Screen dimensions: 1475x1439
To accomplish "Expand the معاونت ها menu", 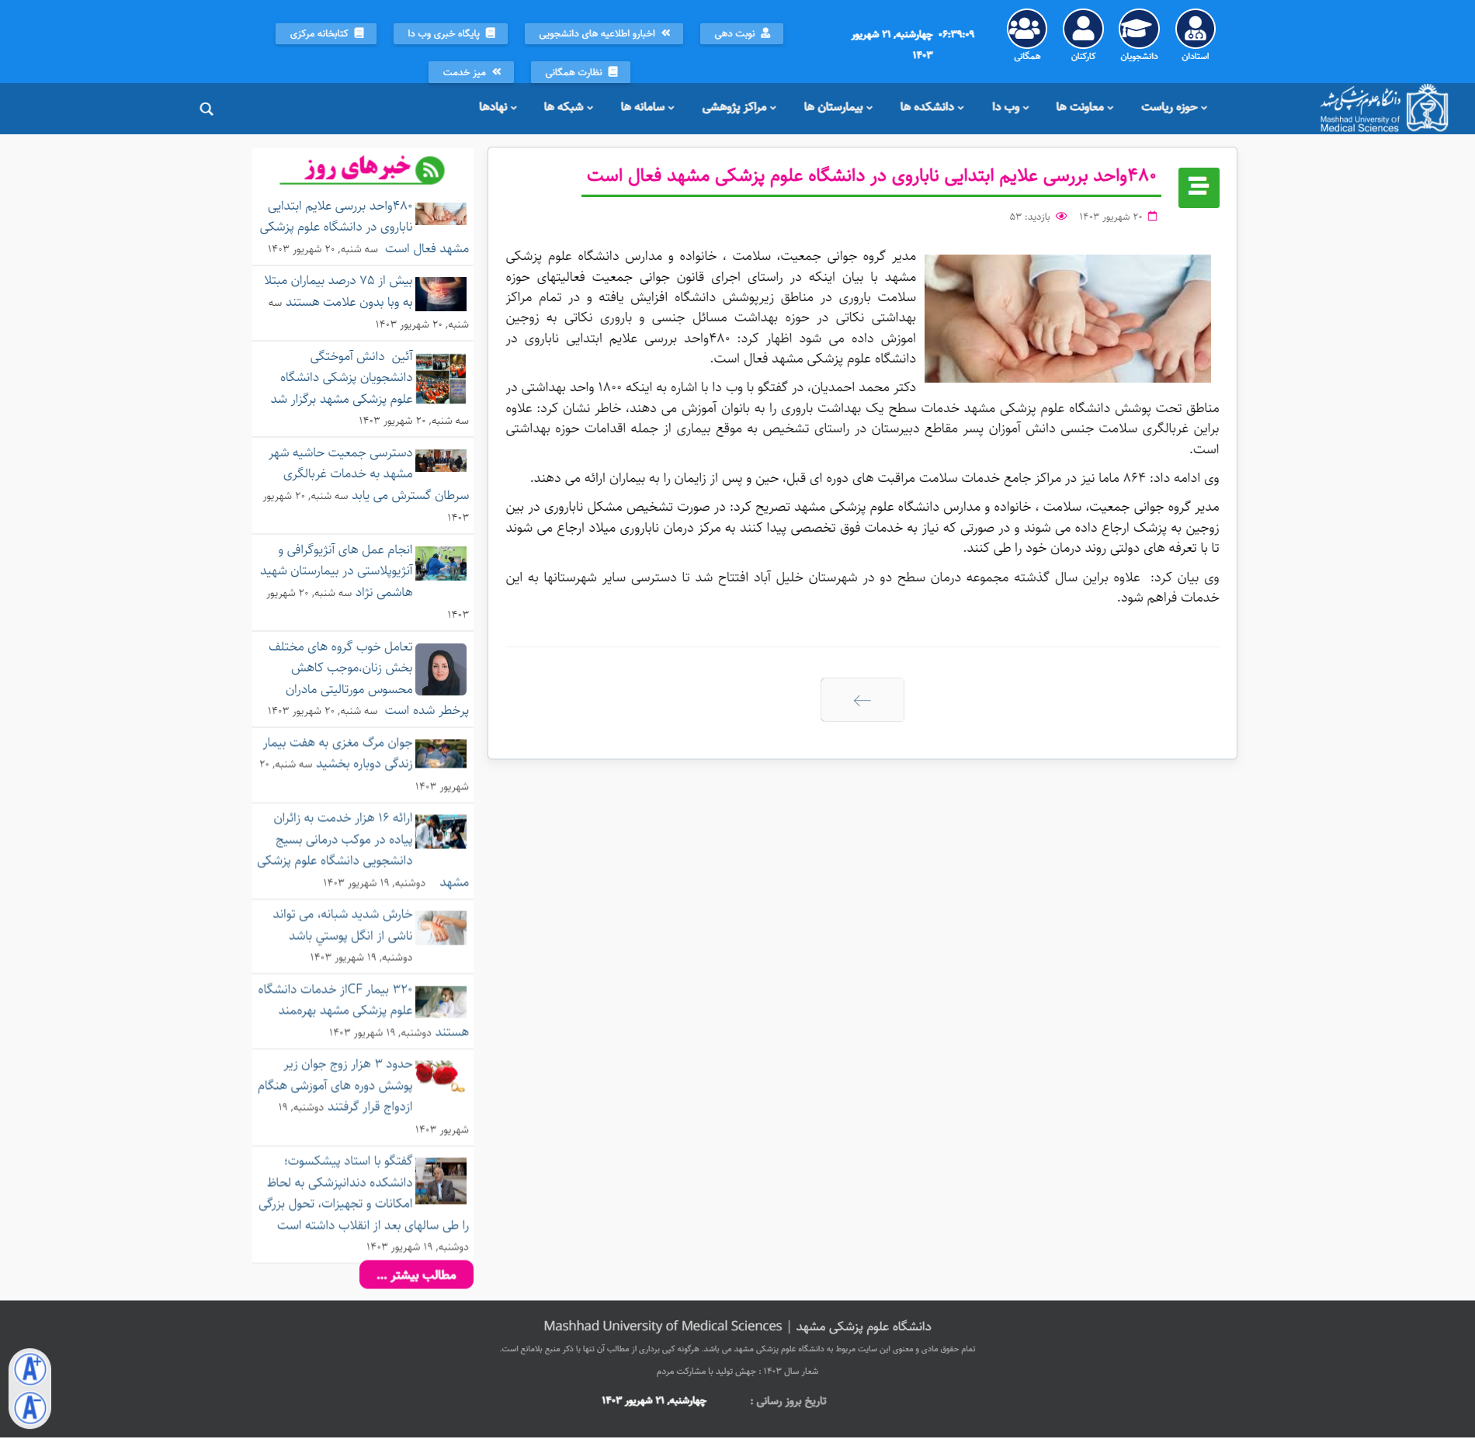I will click(1085, 107).
